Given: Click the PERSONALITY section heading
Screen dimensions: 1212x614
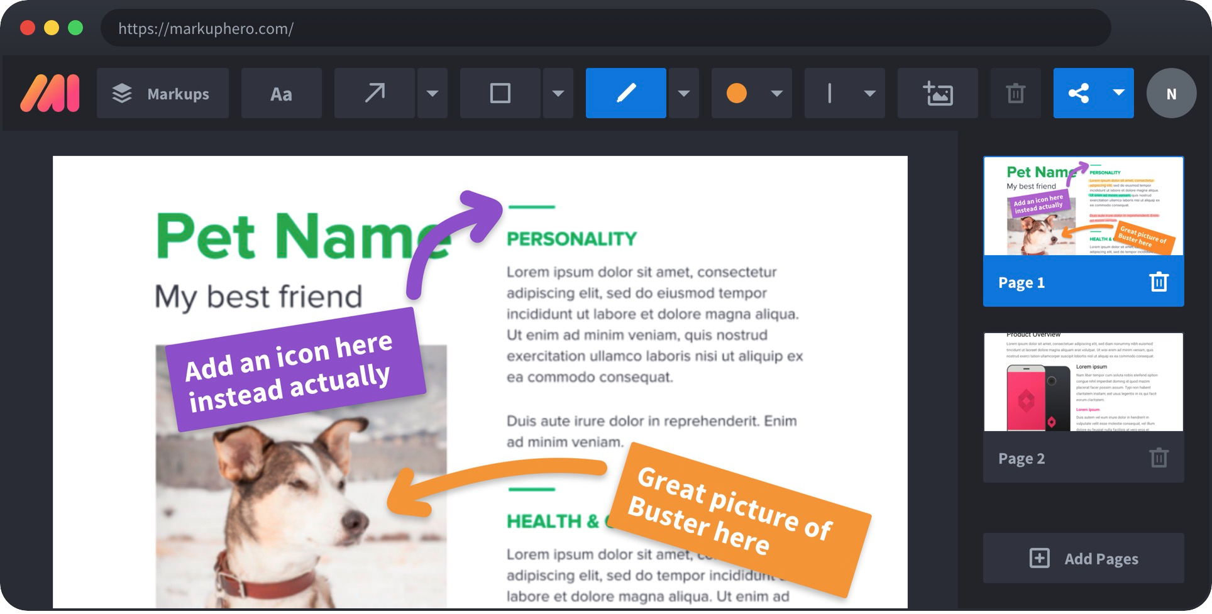Looking at the screenshot, I should tap(571, 239).
